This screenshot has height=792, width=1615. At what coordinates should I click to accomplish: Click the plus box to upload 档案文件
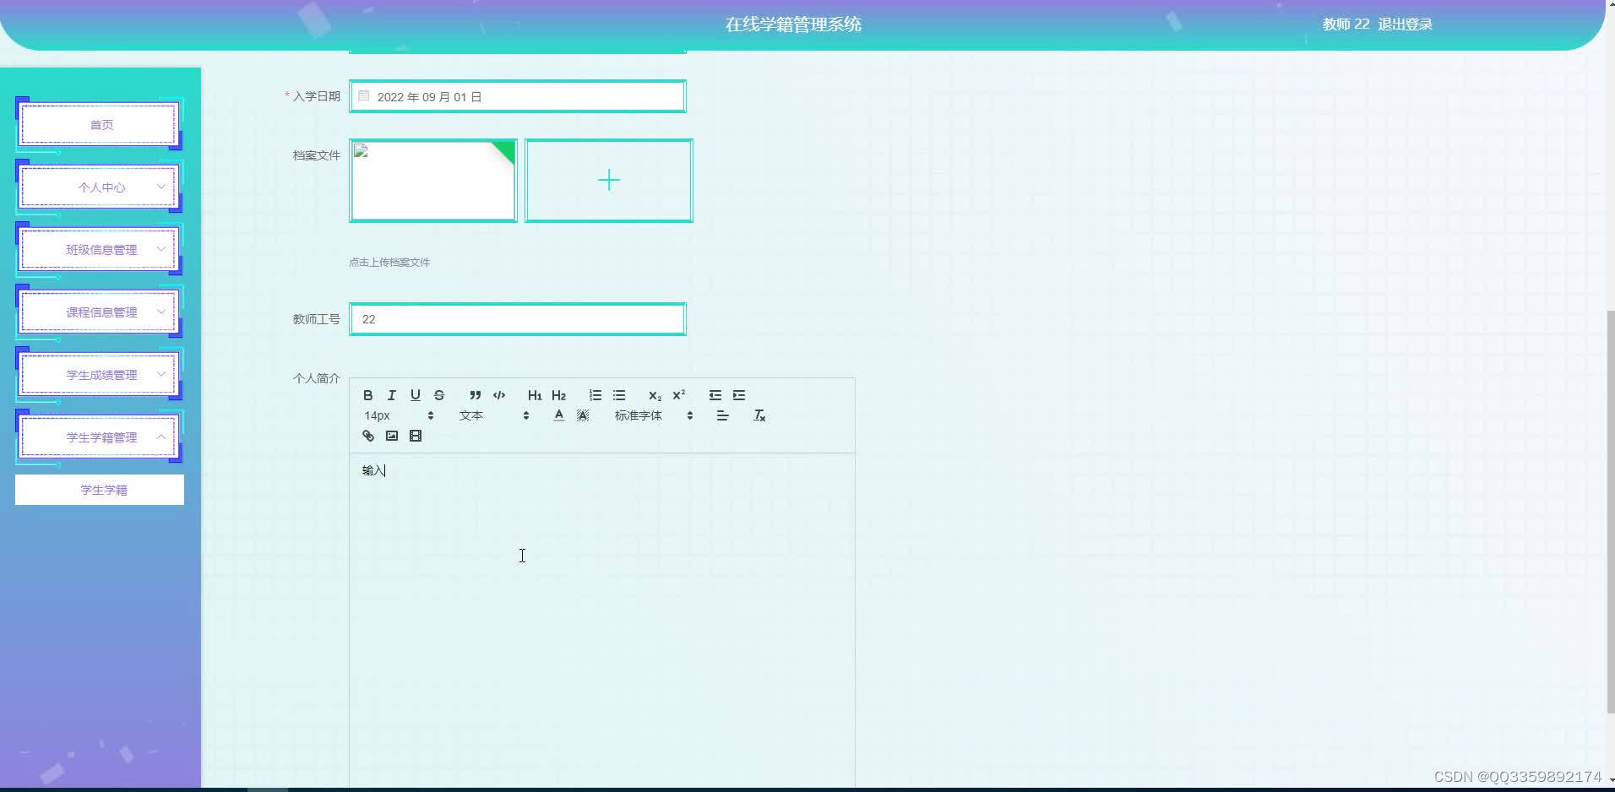[x=609, y=181]
